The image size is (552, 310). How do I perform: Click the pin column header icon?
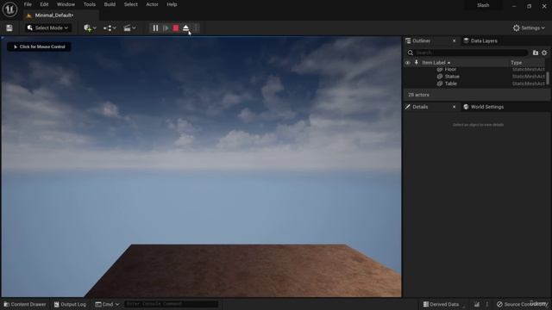click(x=416, y=63)
